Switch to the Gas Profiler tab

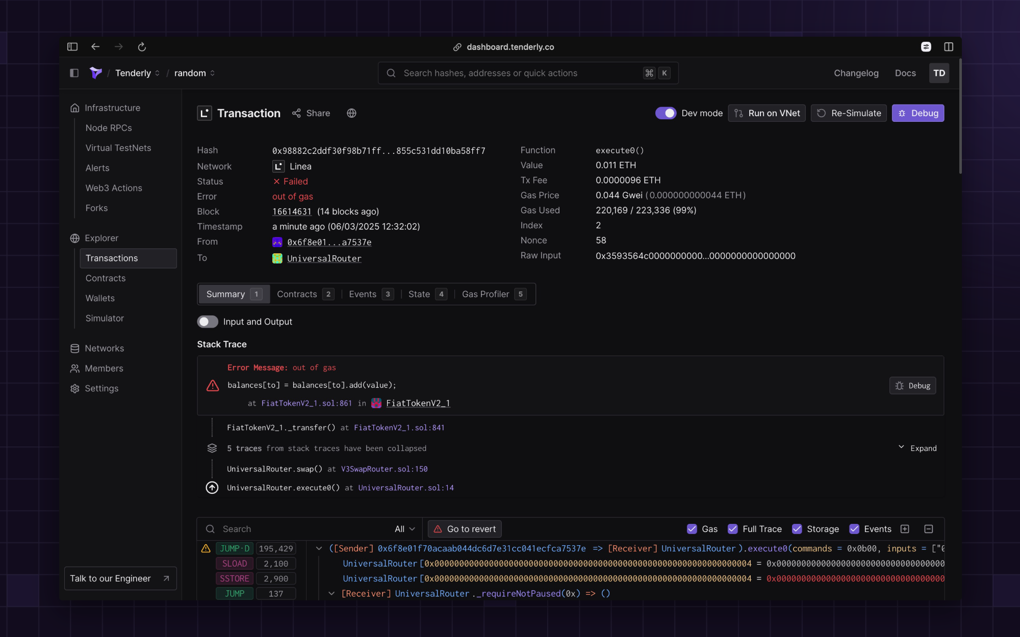tap(485, 294)
